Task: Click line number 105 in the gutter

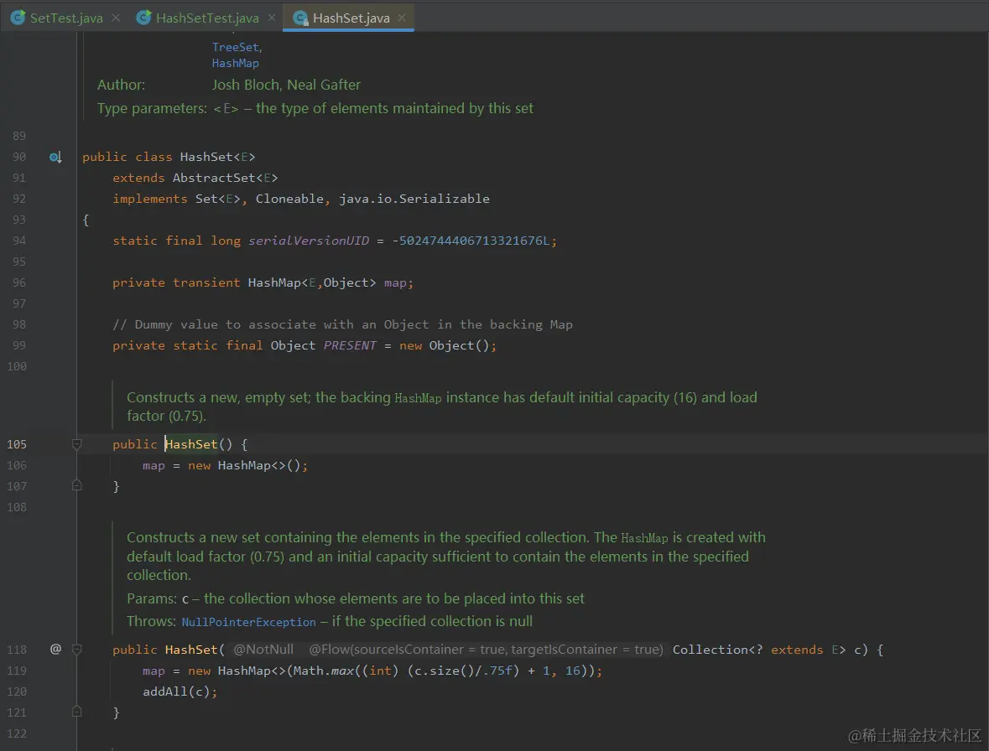Action: [17, 444]
